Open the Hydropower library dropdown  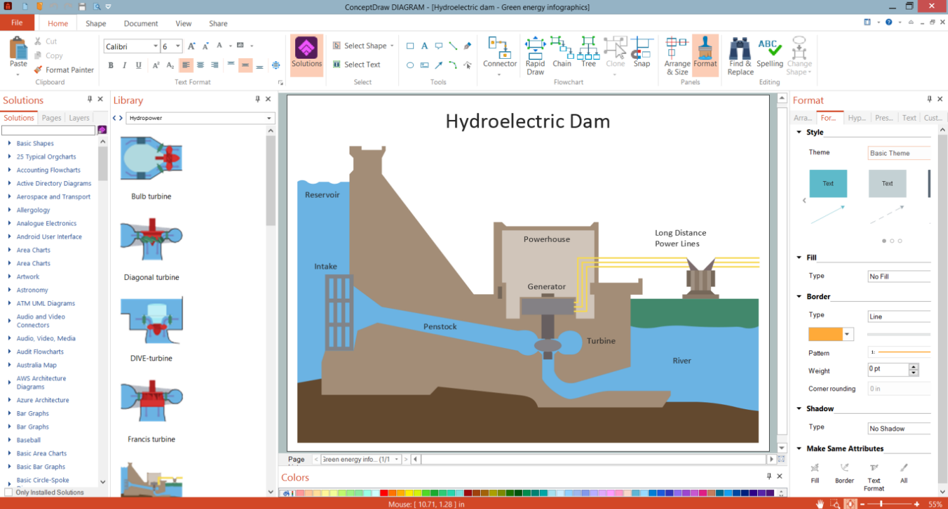tap(270, 118)
